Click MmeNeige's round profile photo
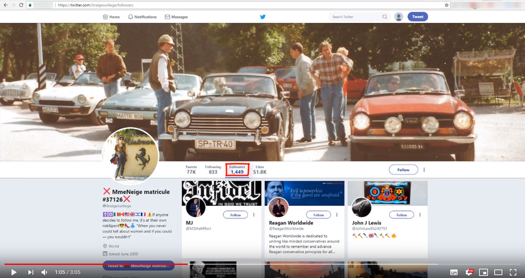 (x=130, y=156)
